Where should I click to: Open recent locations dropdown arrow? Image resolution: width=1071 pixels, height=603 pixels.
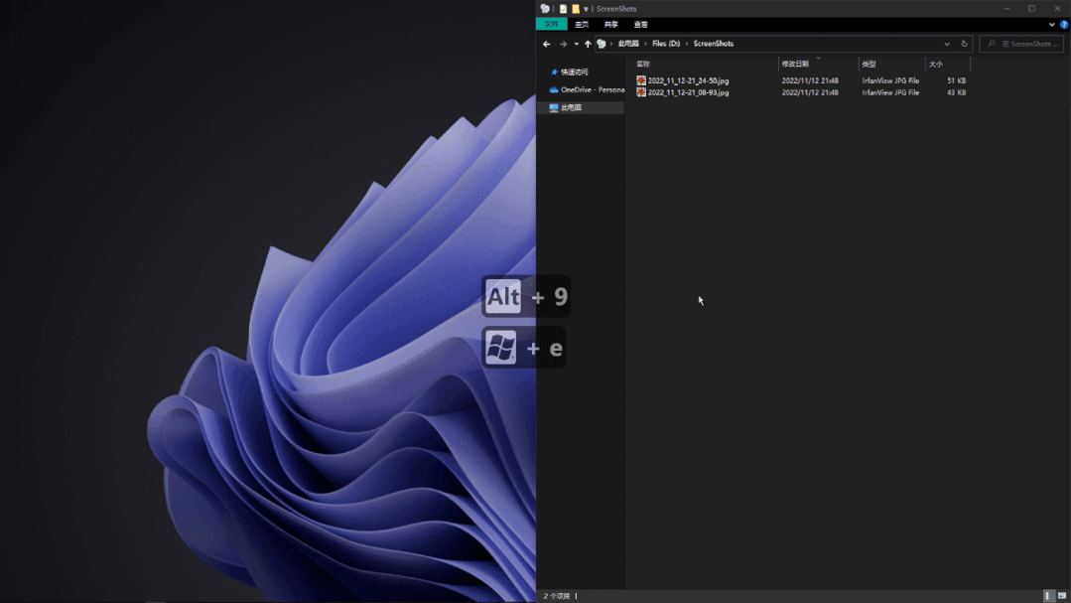[x=576, y=44]
